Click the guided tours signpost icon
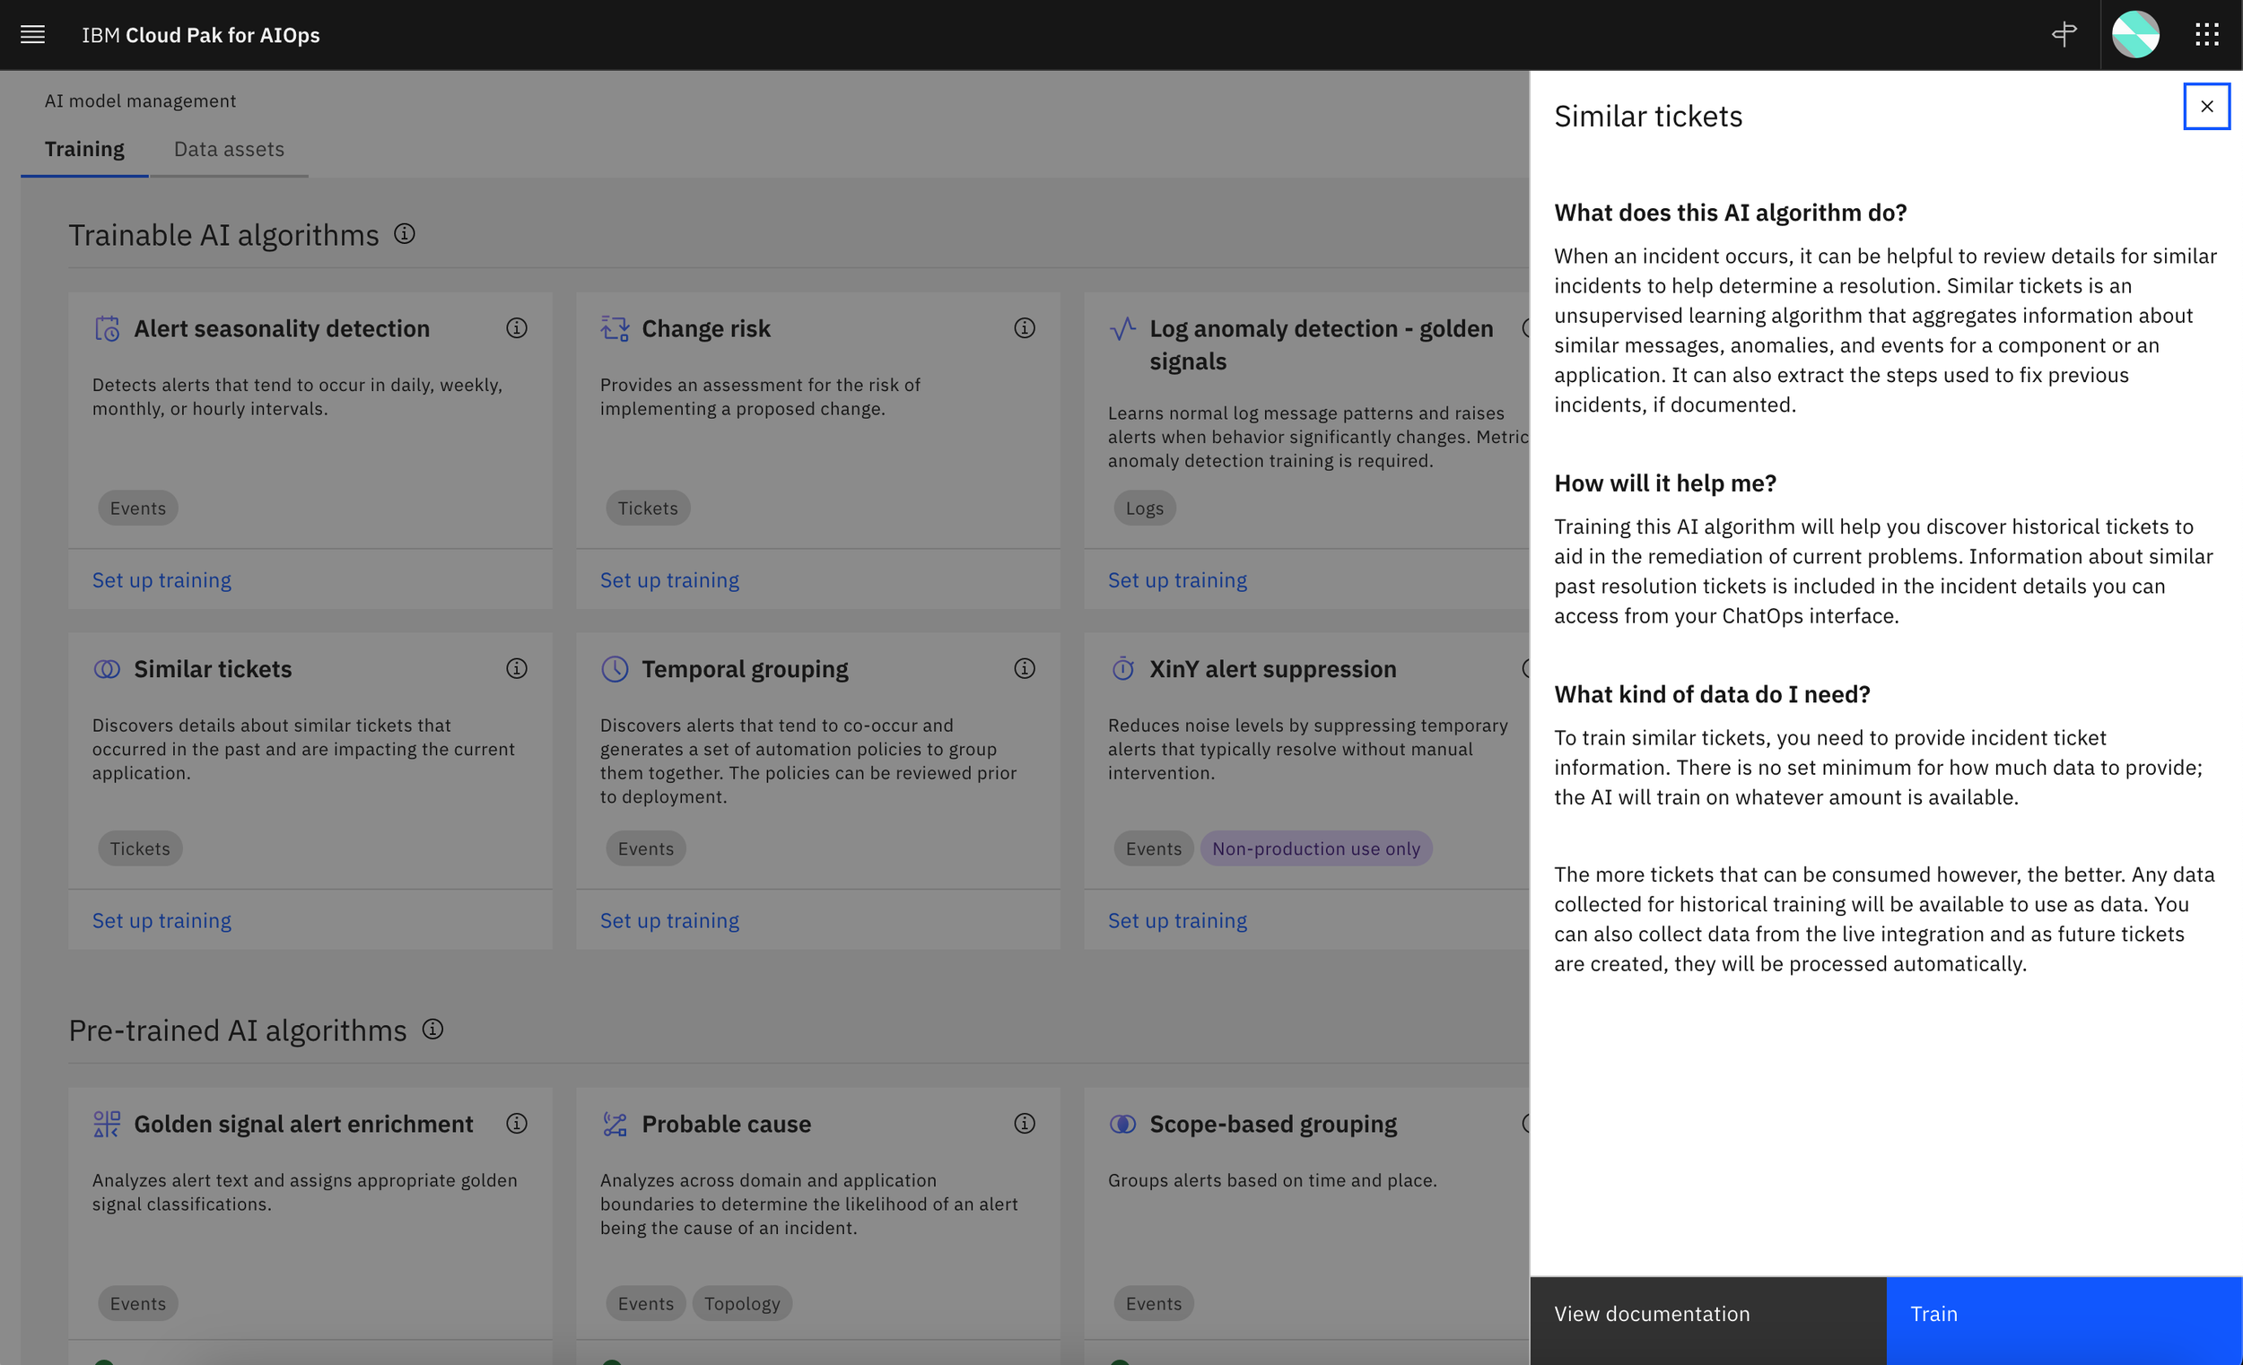This screenshot has height=1365, width=2243. pos(2064,35)
